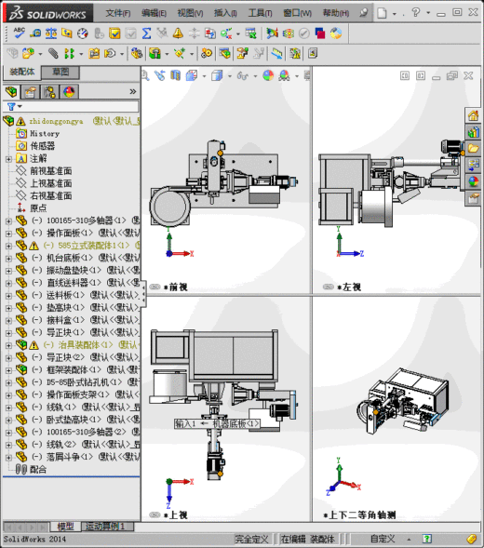Open File Explorer folder icon in task pane
The image size is (484, 548).
tap(473, 149)
